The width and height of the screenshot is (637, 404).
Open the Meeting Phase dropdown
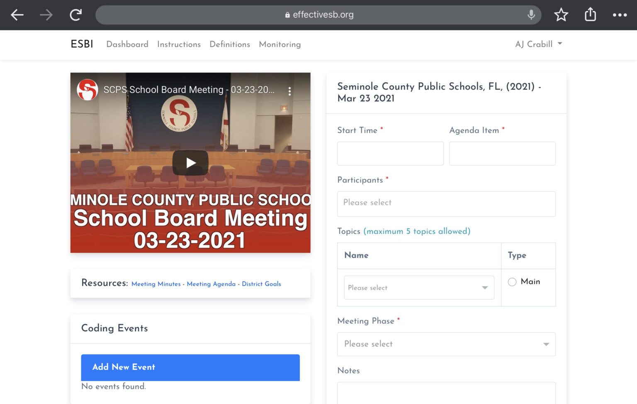coord(446,344)
